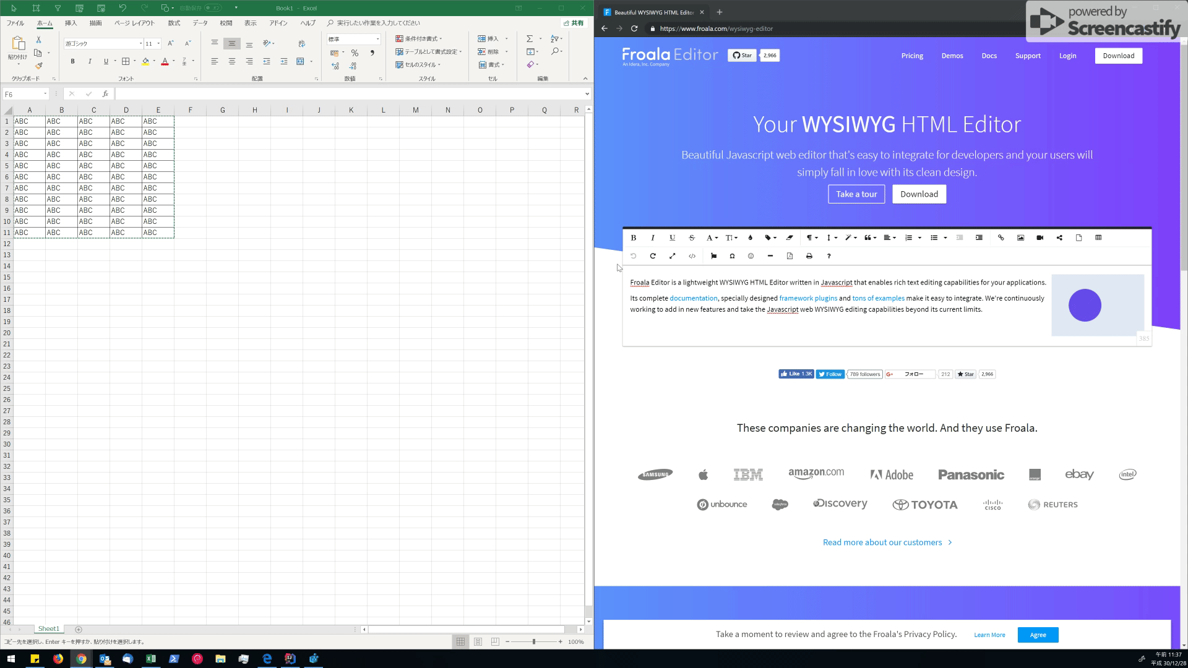
Task: Click the Chrome address bar URL
Action: (x=716, y=28)
